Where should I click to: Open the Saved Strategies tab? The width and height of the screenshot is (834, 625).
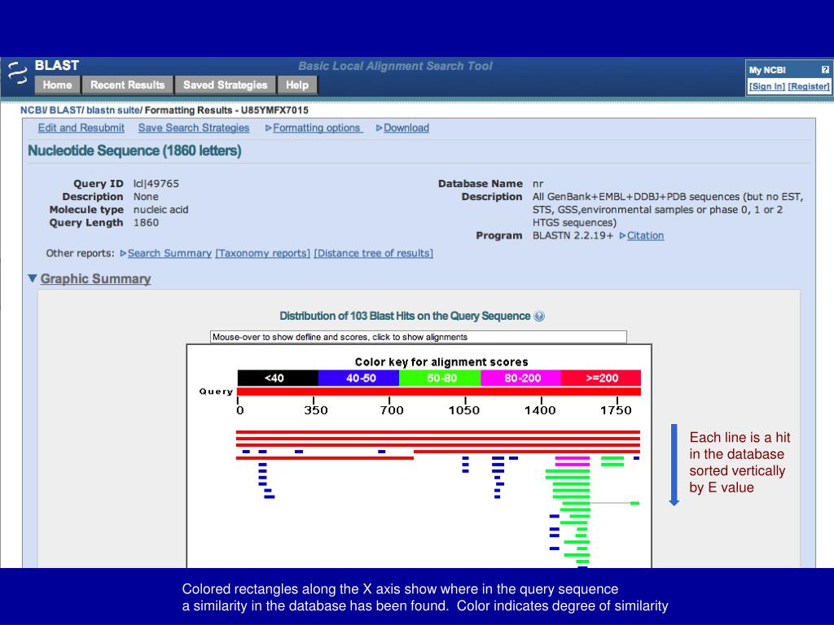click(226, 85)
